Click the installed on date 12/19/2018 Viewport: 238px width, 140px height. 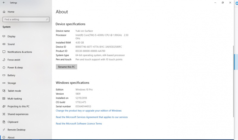81,98
